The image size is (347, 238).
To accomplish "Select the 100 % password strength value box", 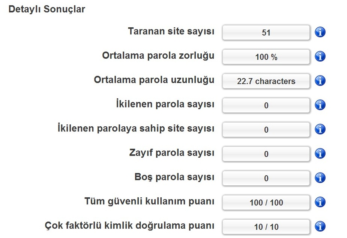I will point(266,57).
